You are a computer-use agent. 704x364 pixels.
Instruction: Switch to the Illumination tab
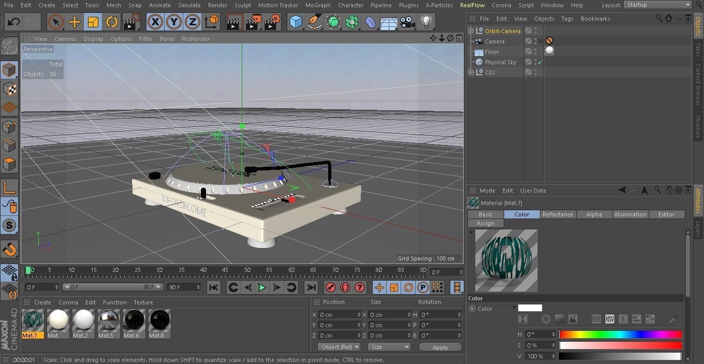click(630, 214)
